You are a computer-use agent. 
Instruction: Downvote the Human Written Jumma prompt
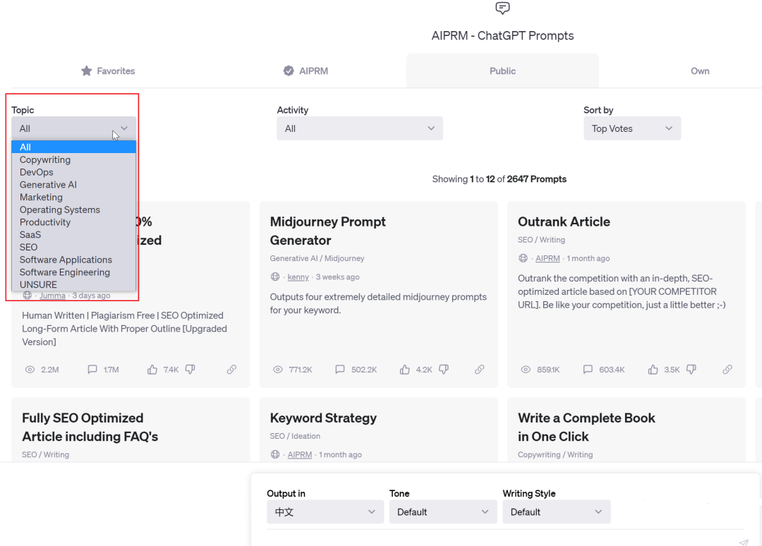pos(190,370)
